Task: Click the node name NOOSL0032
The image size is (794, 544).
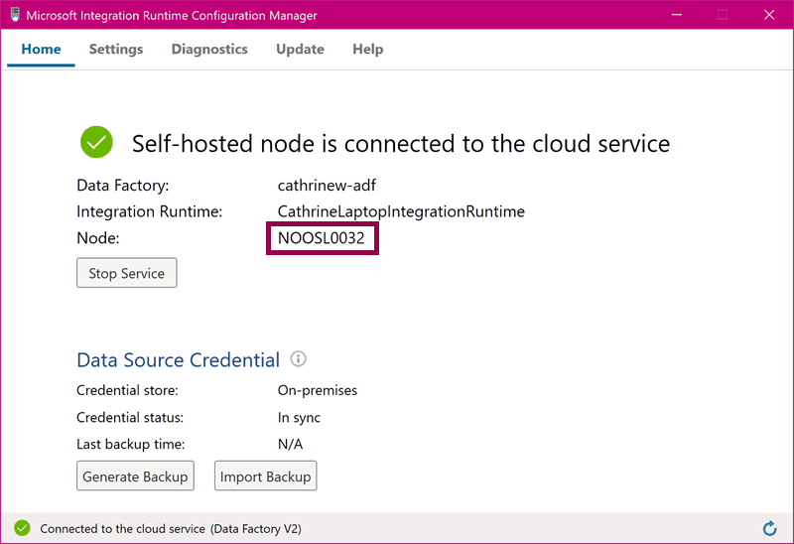Action: tap(322, 238)
